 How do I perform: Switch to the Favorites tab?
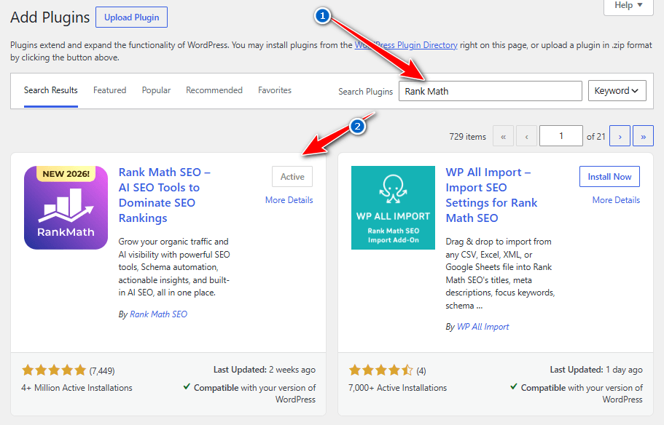[x=275, y=90]
